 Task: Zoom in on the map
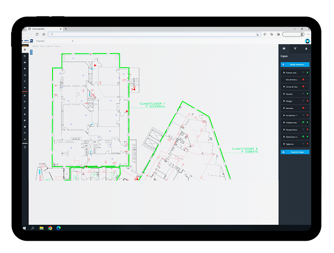tap(31, 51)
